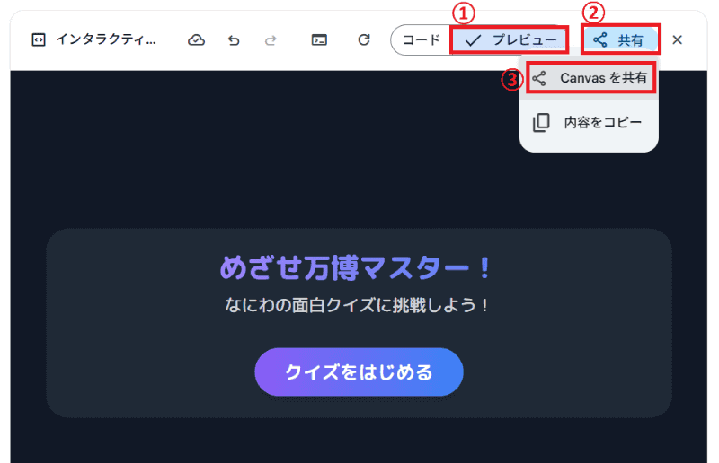Click the なにわの面白クイズに挑戦しよう！ subtitle
719x463 pixels.
(x=357, y=305)
